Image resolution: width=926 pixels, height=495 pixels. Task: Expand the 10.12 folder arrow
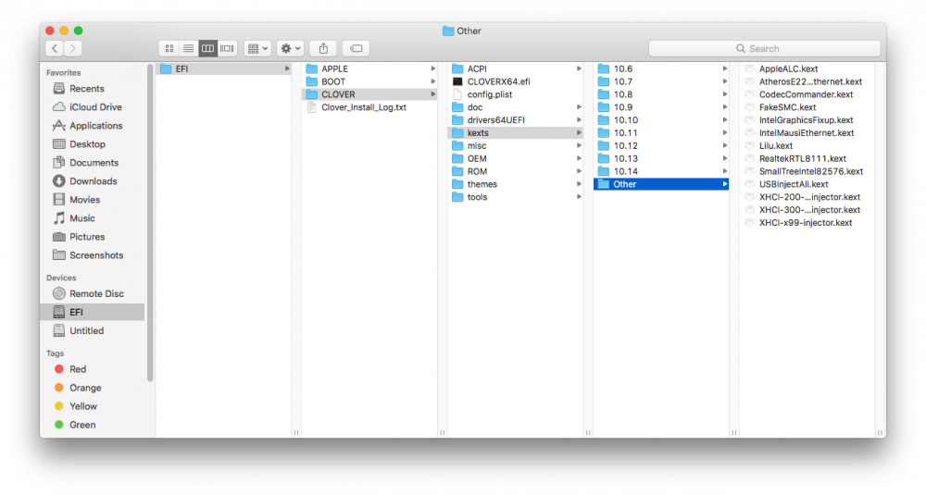click(725, 146)
